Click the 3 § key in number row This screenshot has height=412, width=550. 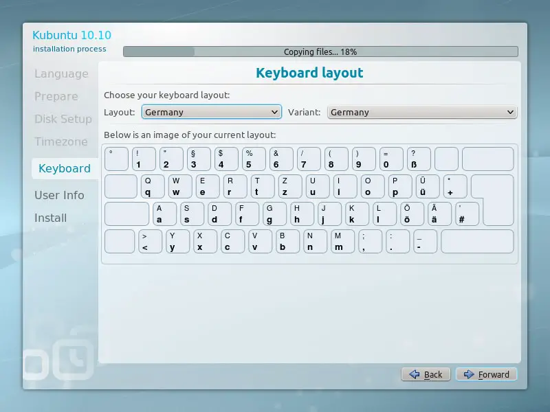(x=199, y=159)
